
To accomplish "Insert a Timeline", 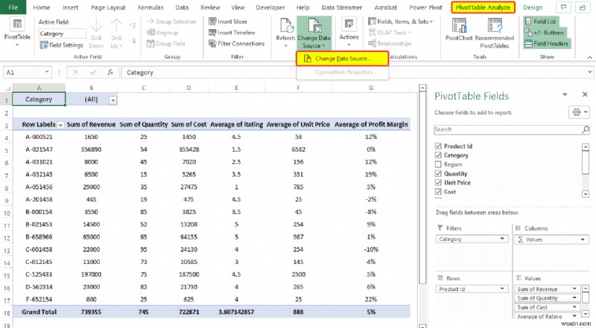I will (232, 33).
